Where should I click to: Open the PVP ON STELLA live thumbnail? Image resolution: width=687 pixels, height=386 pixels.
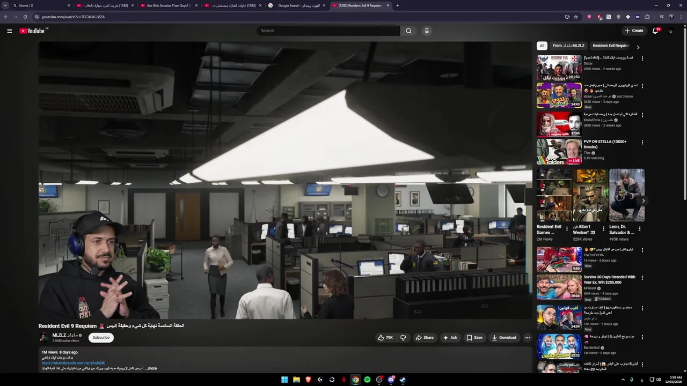click(x=559, y=152)
